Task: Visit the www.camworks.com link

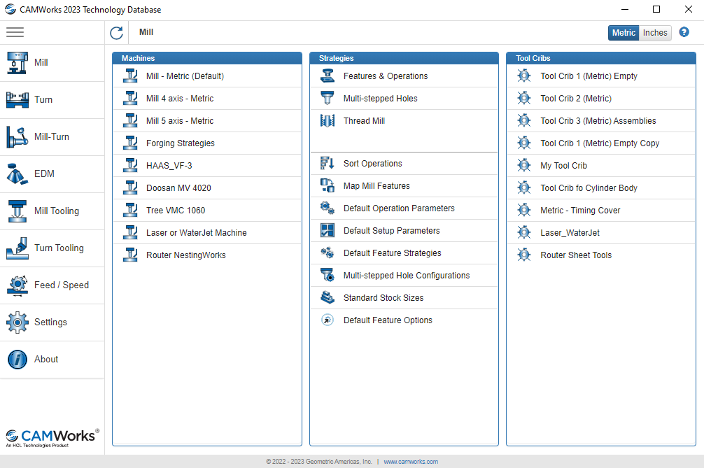Action: pyautogui.click(x=411, y=461)
